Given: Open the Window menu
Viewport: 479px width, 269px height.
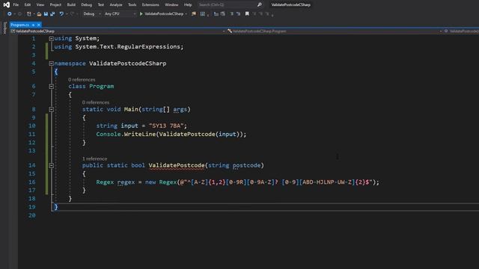Looking at the screenshot, I should [171, 4].
